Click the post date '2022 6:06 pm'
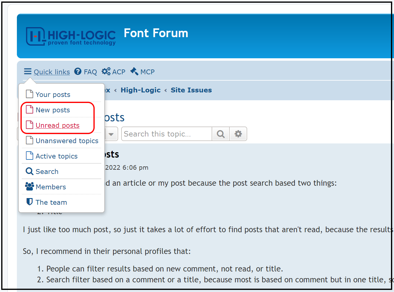 coord(127,167)
